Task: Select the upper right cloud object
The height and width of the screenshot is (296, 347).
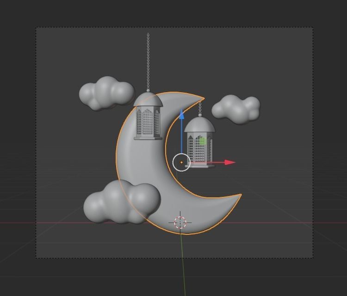Action: pos(236,109)
